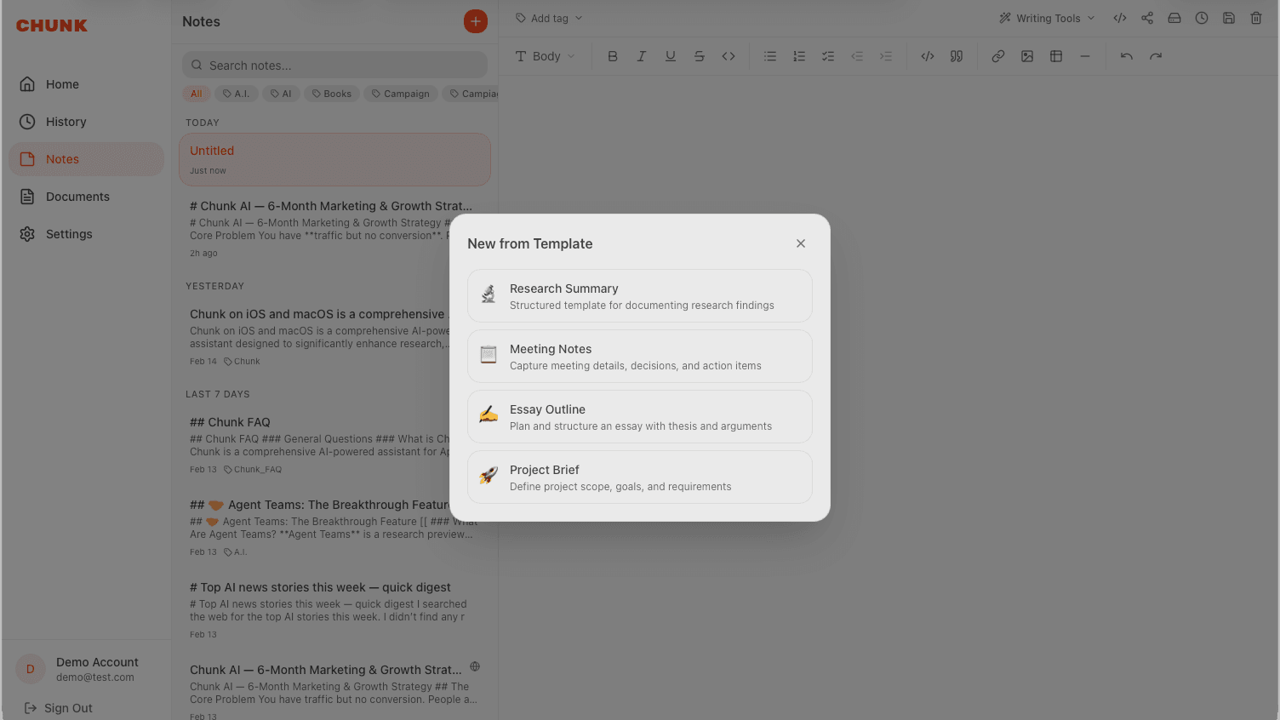
Task: Open the Body text style dropdown
Action: (546, 55)
